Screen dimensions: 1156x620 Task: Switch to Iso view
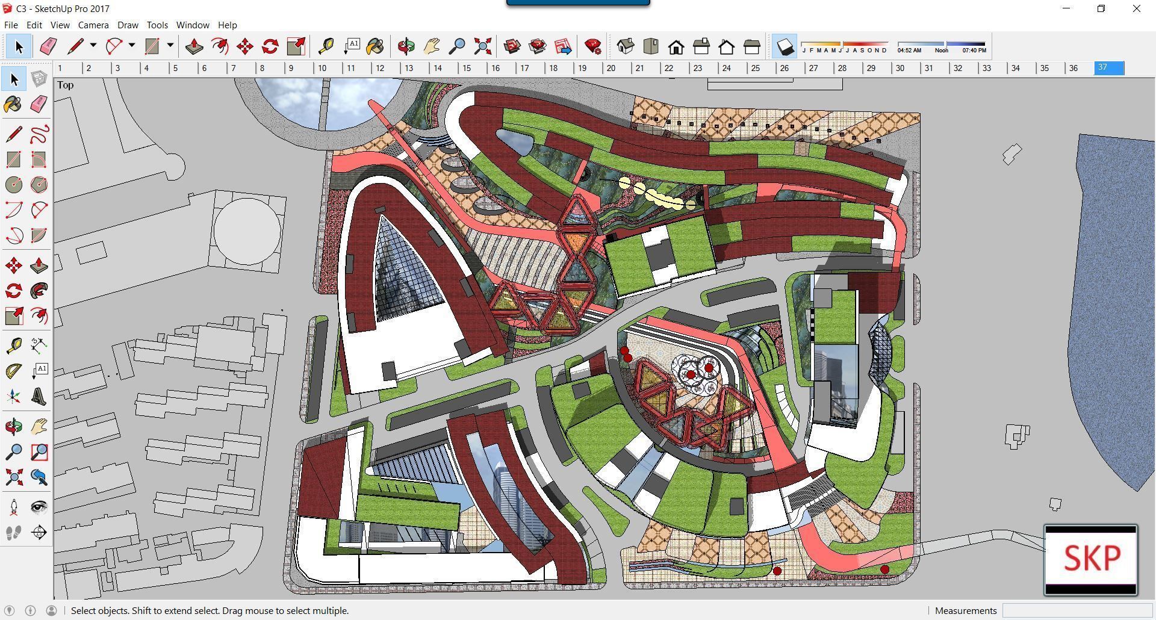pos(626,46)
